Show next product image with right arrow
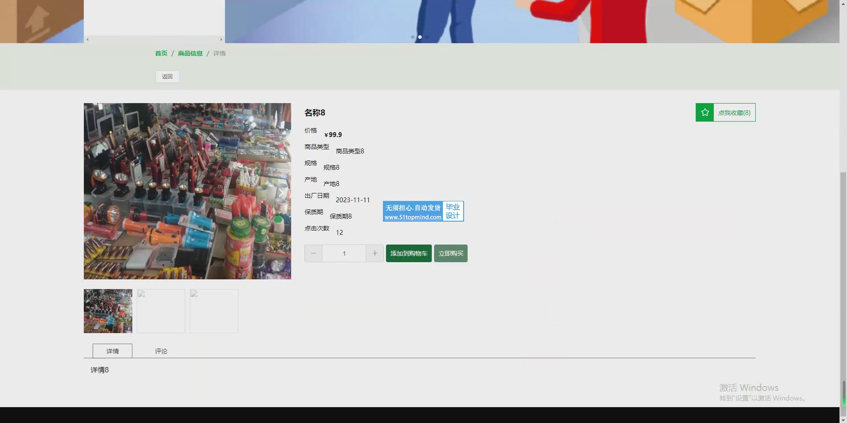The width and height of the screenshot is (847, 423). click(x=281, y=192)
